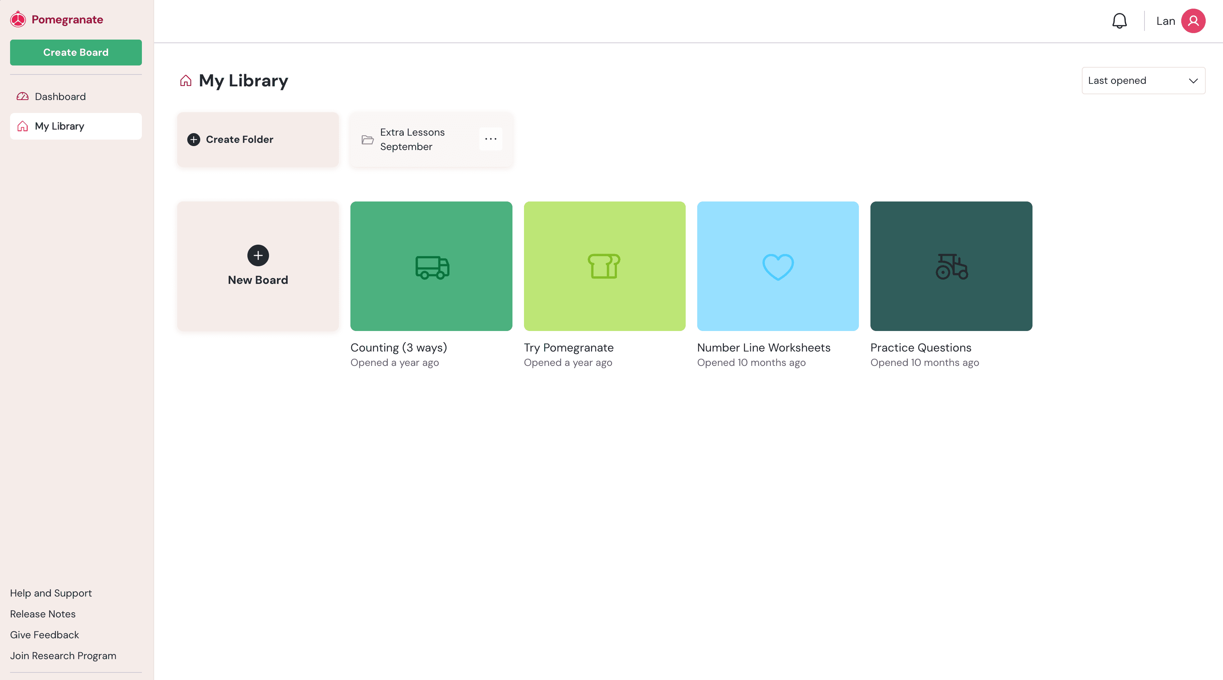Click the Dashboard gauge icon
Screen dimensions: 1223x680
pyautogui.click(x=22, y=97)
